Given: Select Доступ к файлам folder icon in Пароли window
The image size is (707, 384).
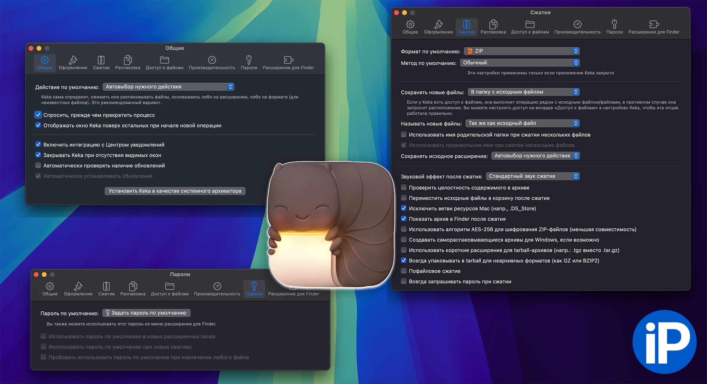Looking at the screenshot, I should [170, 286].
